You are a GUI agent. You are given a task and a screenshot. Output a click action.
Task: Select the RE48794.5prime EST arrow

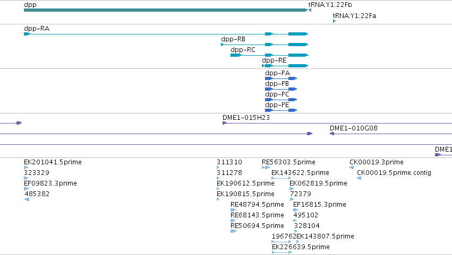click(x=233, y=210)
